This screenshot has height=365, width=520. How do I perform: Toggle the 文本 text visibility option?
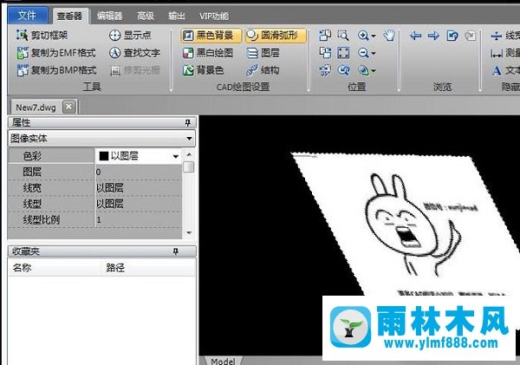(505, 70)
